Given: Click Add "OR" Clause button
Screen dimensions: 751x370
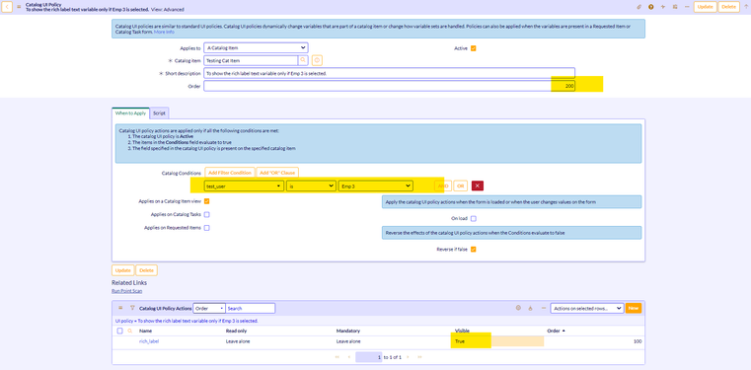Looking at the screenshot, I should [277, 173].
